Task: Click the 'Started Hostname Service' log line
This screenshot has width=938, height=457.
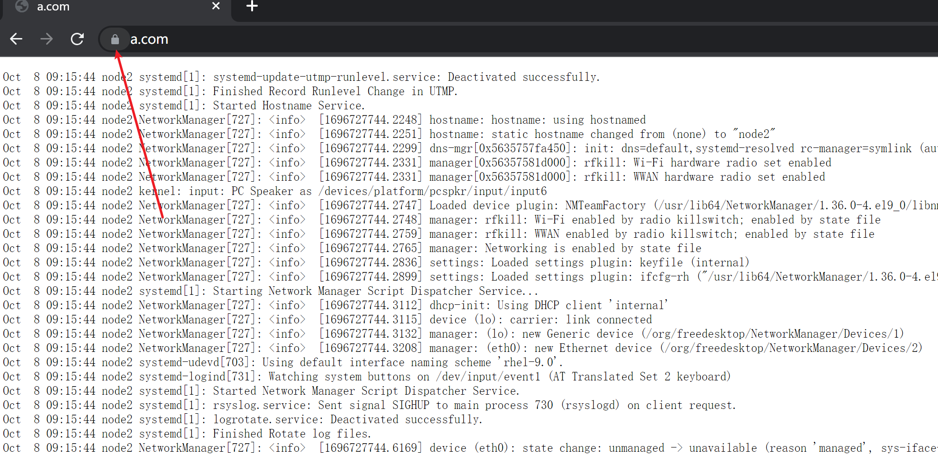Action: (289, 106)
